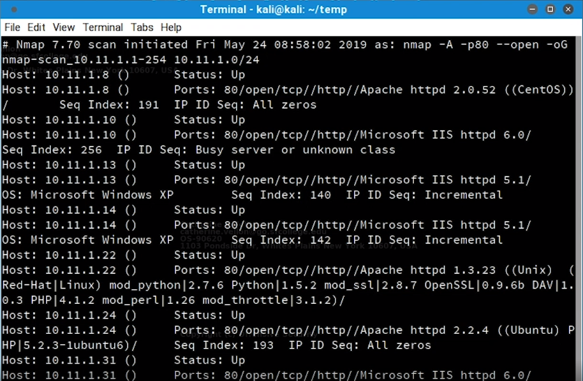Open the Tabs menu

click(142, 27)
